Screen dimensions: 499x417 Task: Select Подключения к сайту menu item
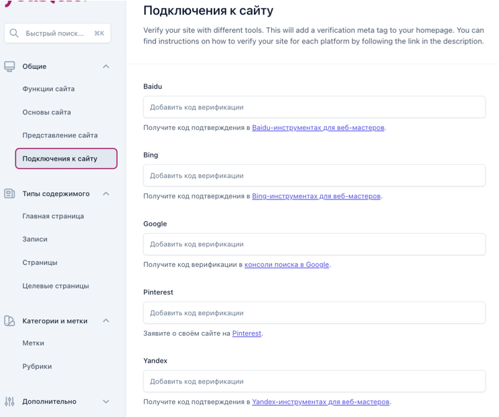pos(66,159)
